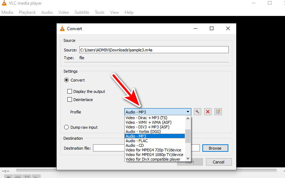Click the profile list vertical scrollbar thumb
Image resolution: width=285 pixels, height=178 pixels.
[188, 136]
